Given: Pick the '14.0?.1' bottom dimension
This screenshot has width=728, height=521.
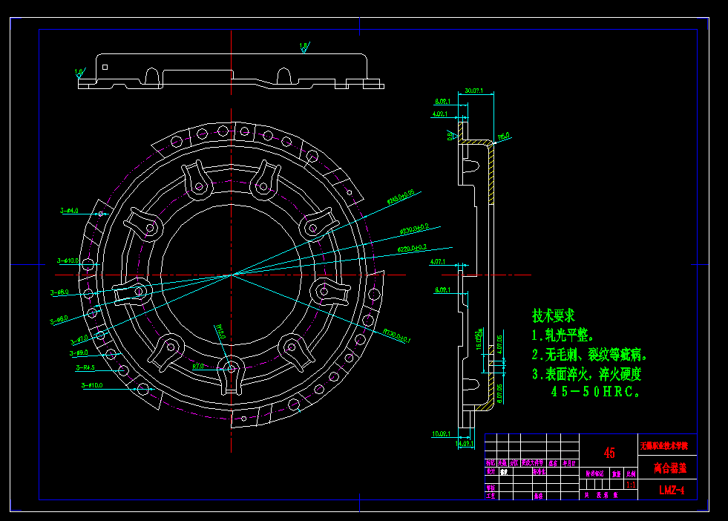Looking at the screenshot, I should (465, 444).
